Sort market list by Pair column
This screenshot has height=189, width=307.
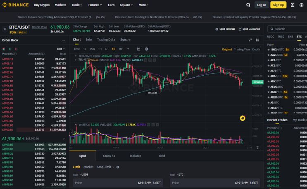pyautogui.click(x=270, y=45)
